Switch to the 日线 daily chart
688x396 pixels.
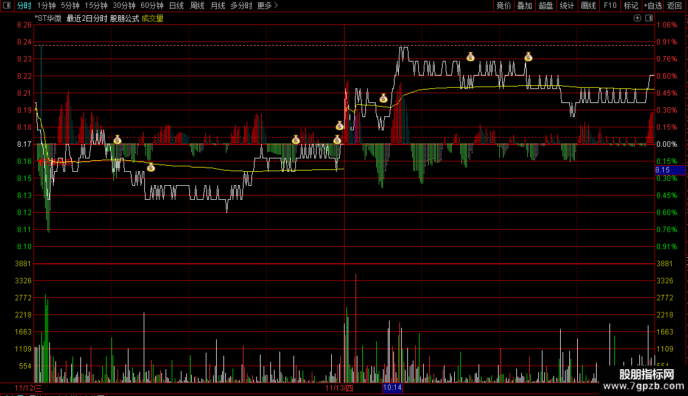[x=177, y=5]
